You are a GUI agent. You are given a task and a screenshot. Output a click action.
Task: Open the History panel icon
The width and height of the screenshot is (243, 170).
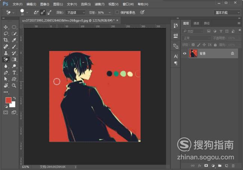pos(176,25)
